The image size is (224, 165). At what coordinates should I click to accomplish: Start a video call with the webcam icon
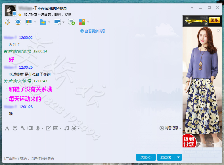(x=18, y=22)
